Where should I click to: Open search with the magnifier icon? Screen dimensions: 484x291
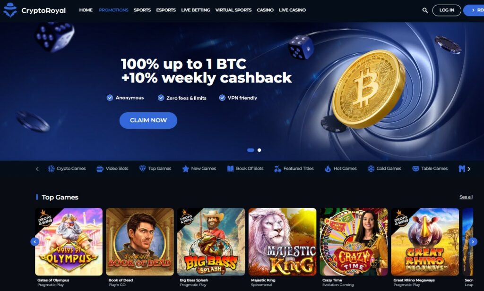(425, 10)
